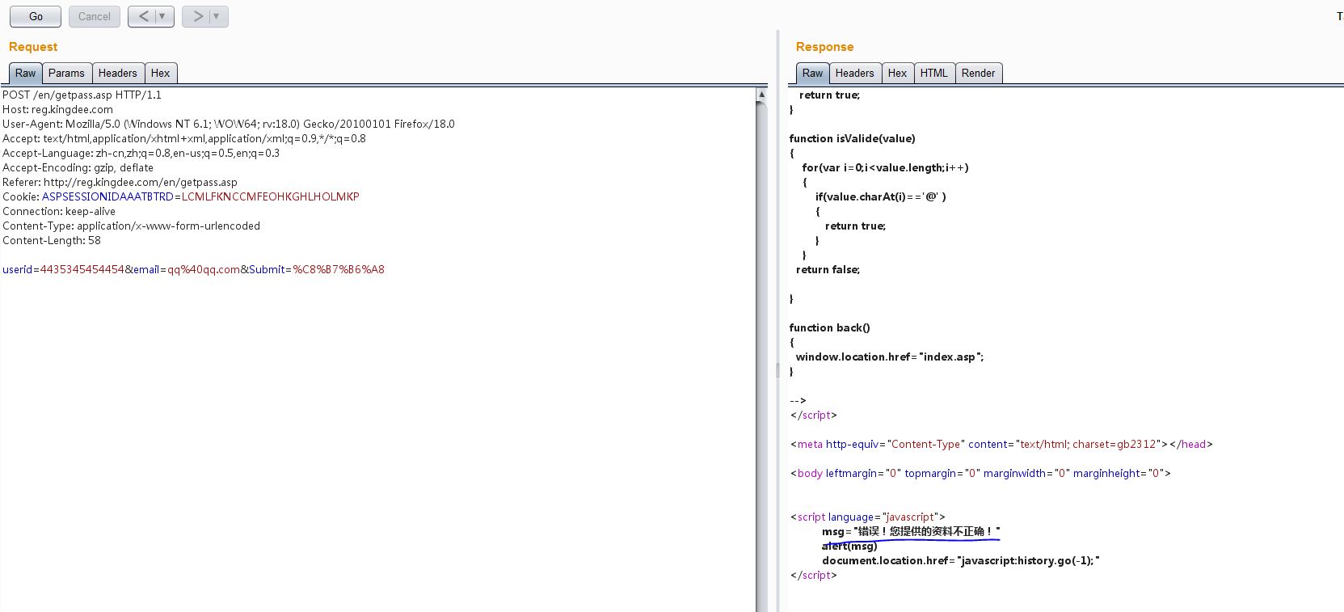Click the body leftmargin tag line
The width and height of the screenshot is (1344, 612).
tap(980, 473)
